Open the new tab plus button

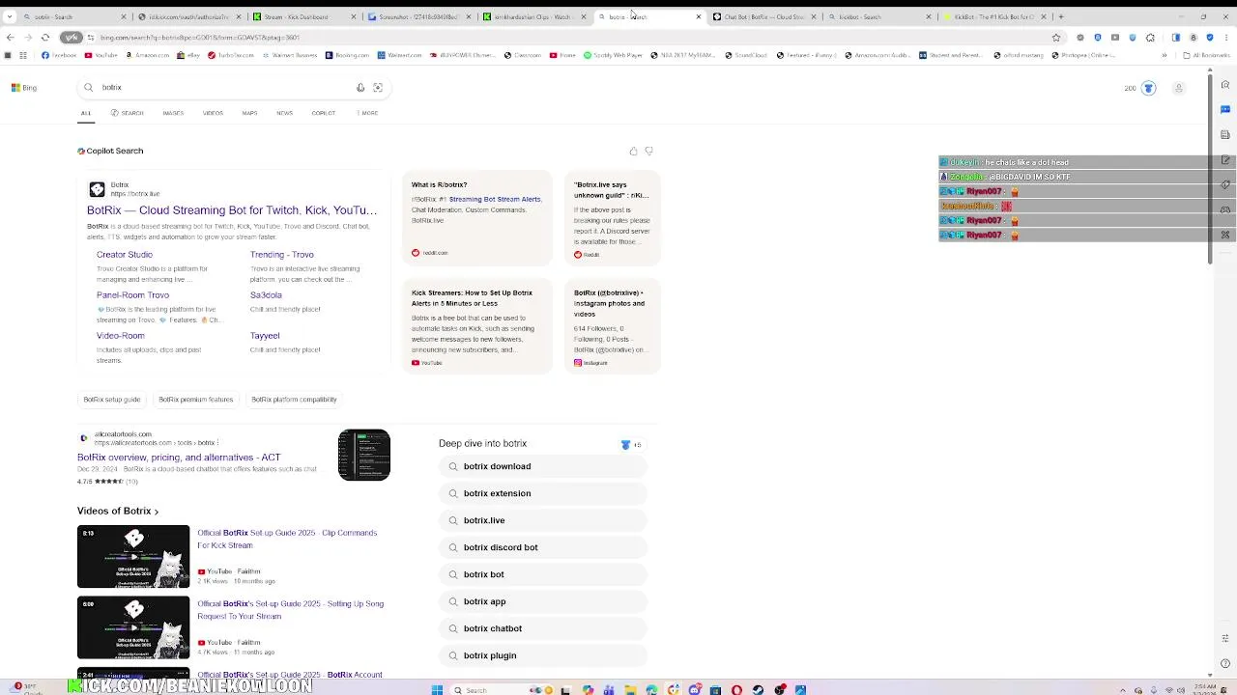(x=1060, y=16)
